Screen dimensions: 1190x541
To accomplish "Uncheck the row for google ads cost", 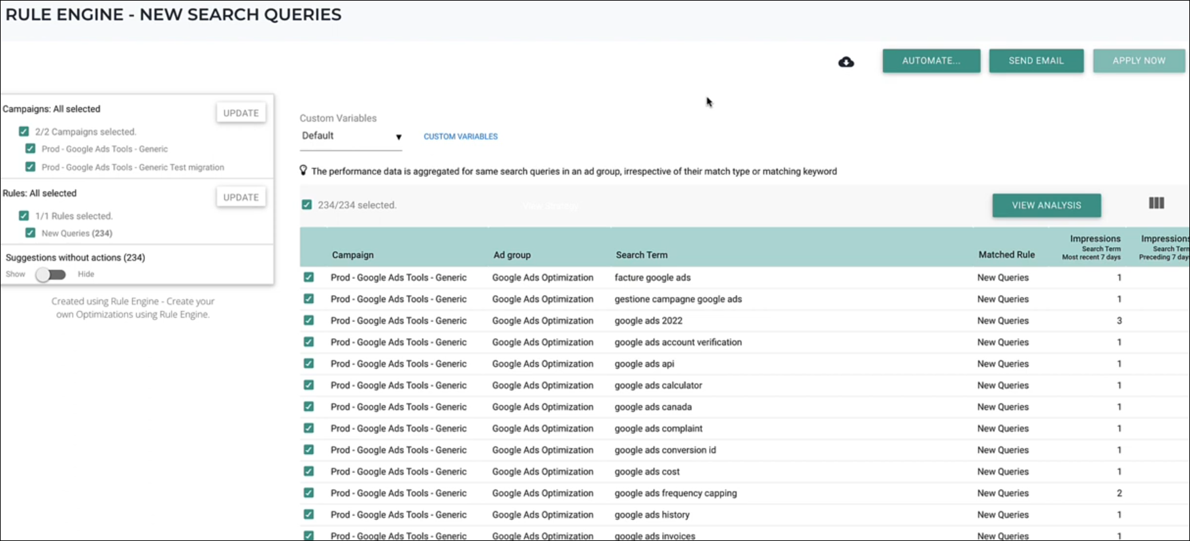I will [308, 471].
